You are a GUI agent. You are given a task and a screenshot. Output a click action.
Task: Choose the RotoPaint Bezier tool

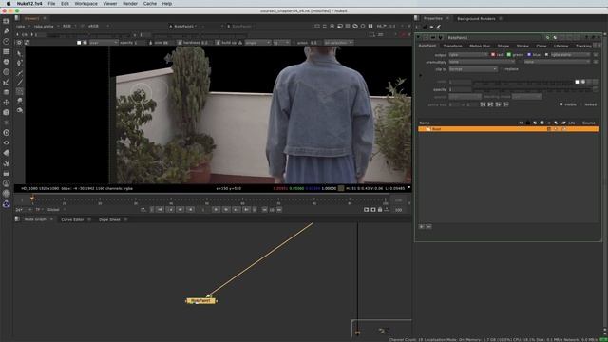[x=19, y=72]
